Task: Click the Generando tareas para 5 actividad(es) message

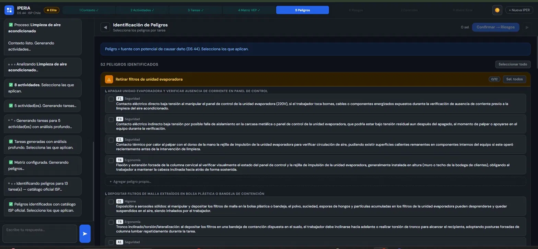Action: [x=43, y=124]
